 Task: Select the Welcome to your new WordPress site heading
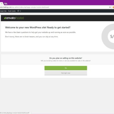coord(38,27)
